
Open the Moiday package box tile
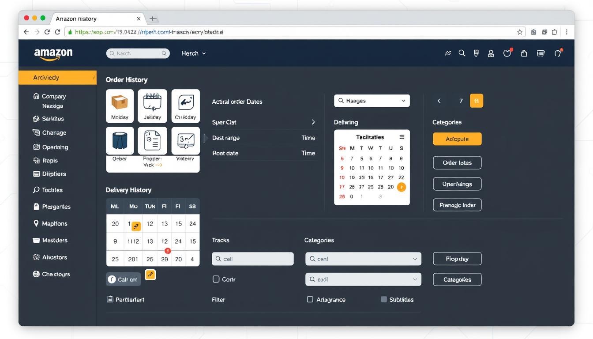pyautogui.click(x=120, y=106)
